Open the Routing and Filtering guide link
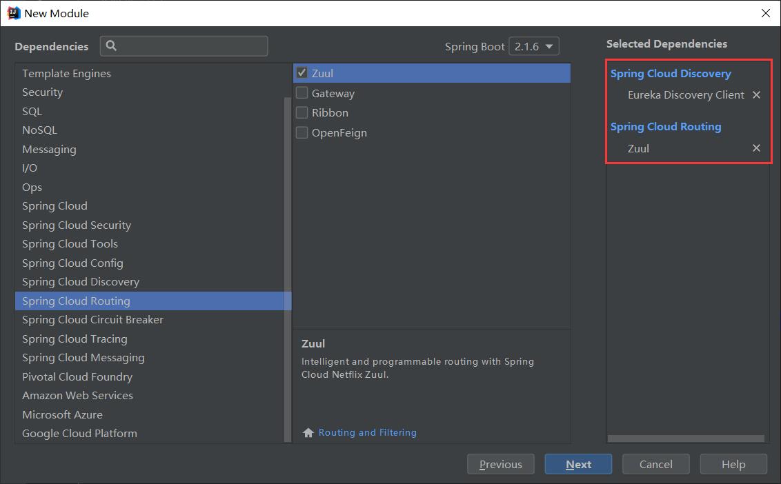781x484 pixels. tap(368, 432)
